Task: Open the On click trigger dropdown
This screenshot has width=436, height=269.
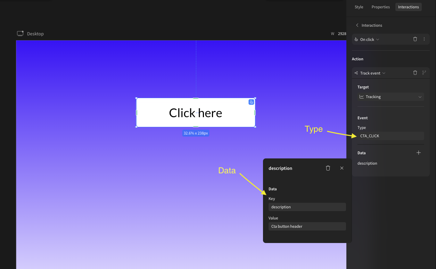Action: point(378,39)
